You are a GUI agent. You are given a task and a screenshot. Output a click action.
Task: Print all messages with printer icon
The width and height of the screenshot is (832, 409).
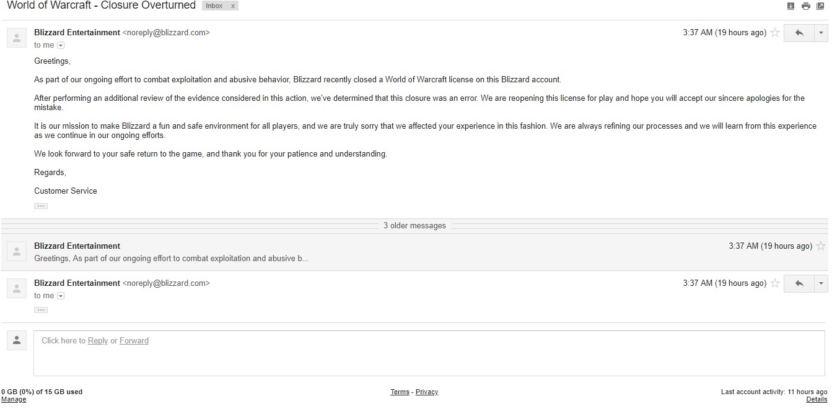pos(805,6)
